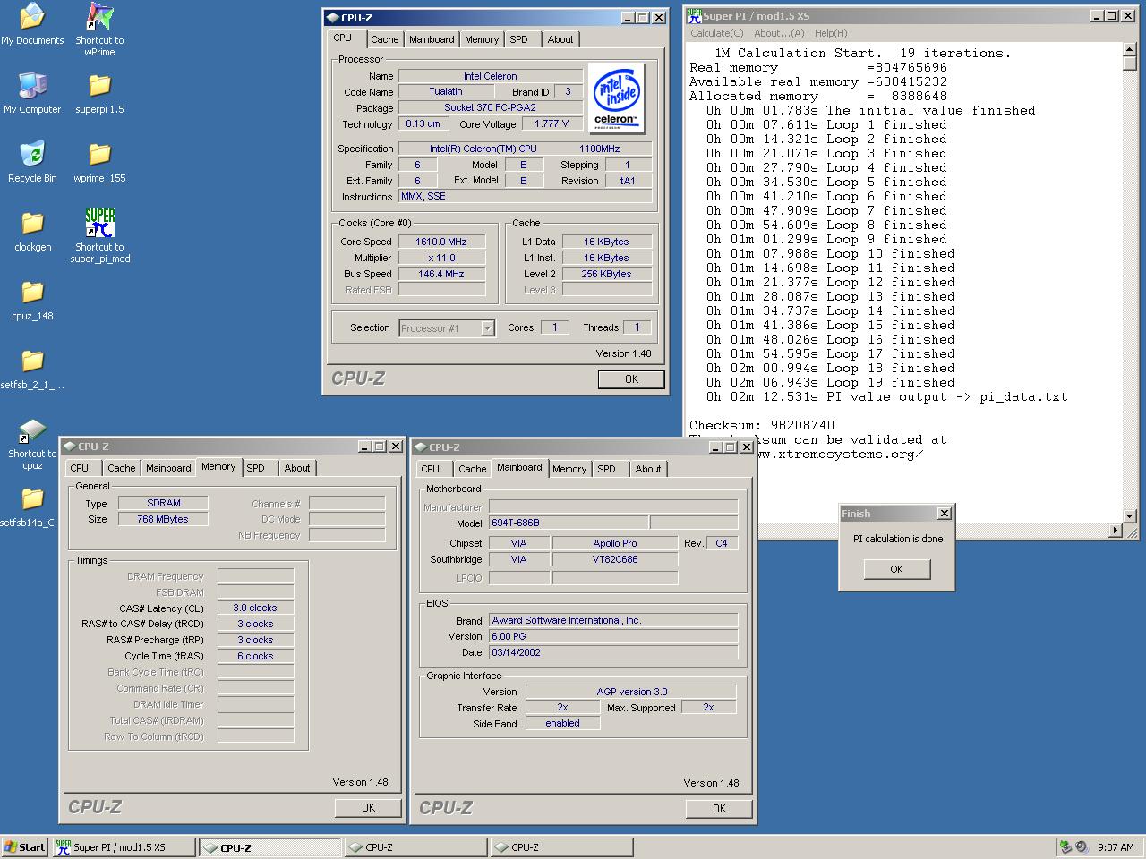
Task: Switch to Cache tab in top CPU-Z window
Action: (x=385, y=39)
